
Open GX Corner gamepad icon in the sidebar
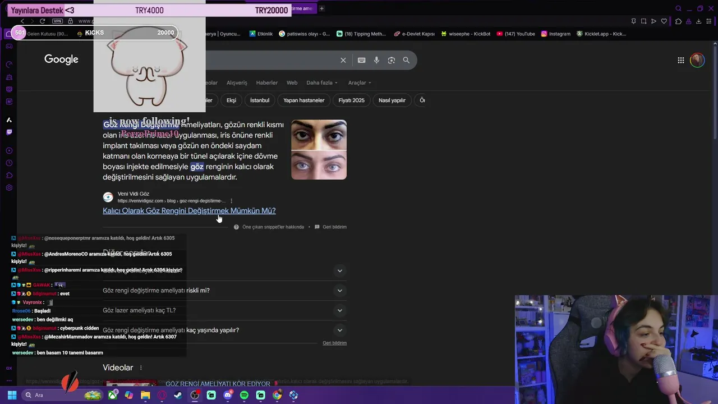click(9, 46)
